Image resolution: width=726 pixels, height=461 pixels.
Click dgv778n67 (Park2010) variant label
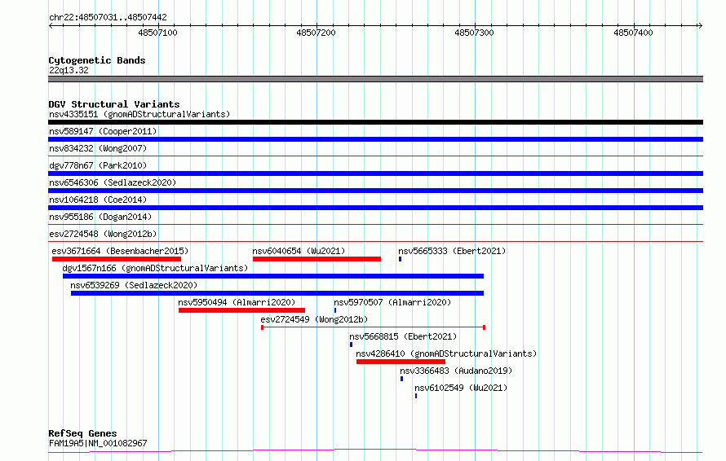(98, 165)
